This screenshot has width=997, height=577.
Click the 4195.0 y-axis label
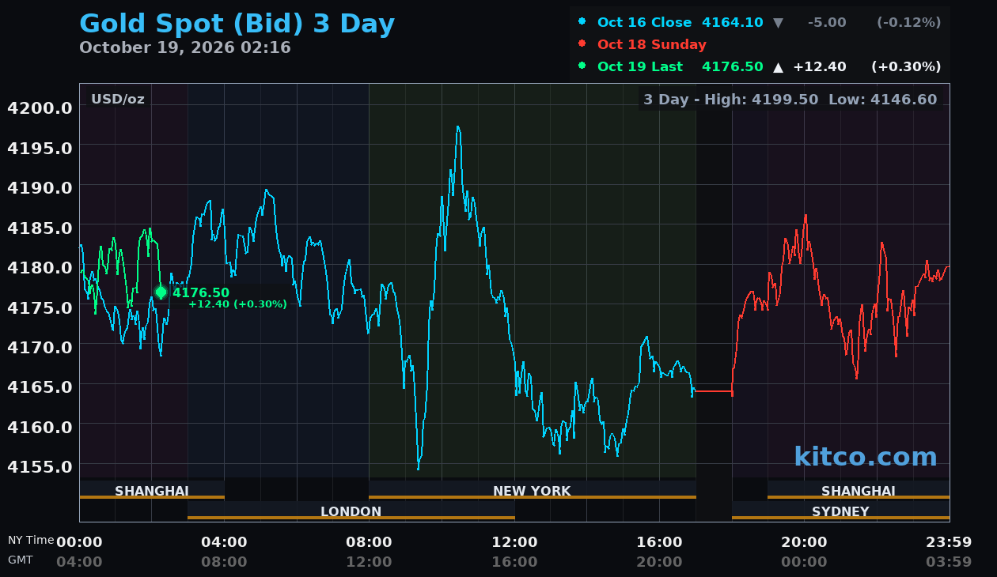[x=40, y=148]
